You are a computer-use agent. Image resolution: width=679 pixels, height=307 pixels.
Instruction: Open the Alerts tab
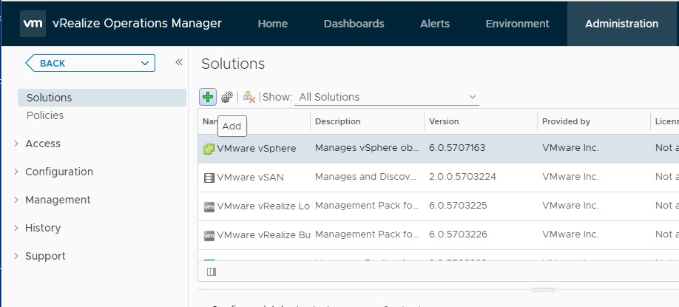(x=435, y=24)
